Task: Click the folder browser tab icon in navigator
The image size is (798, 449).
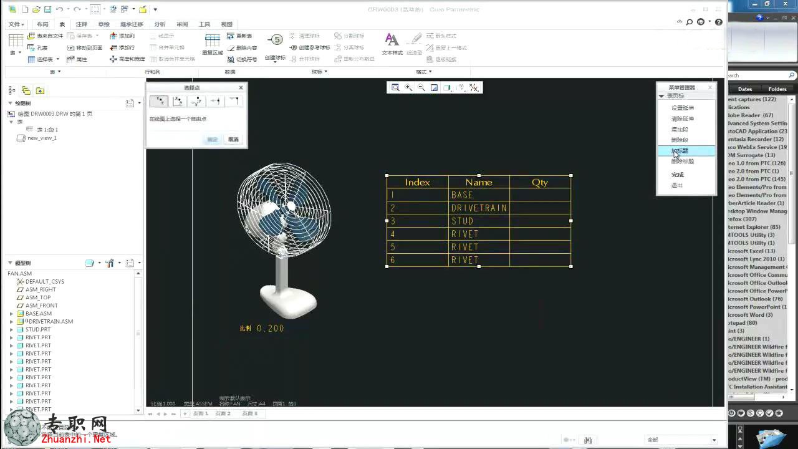Action: 26,90
